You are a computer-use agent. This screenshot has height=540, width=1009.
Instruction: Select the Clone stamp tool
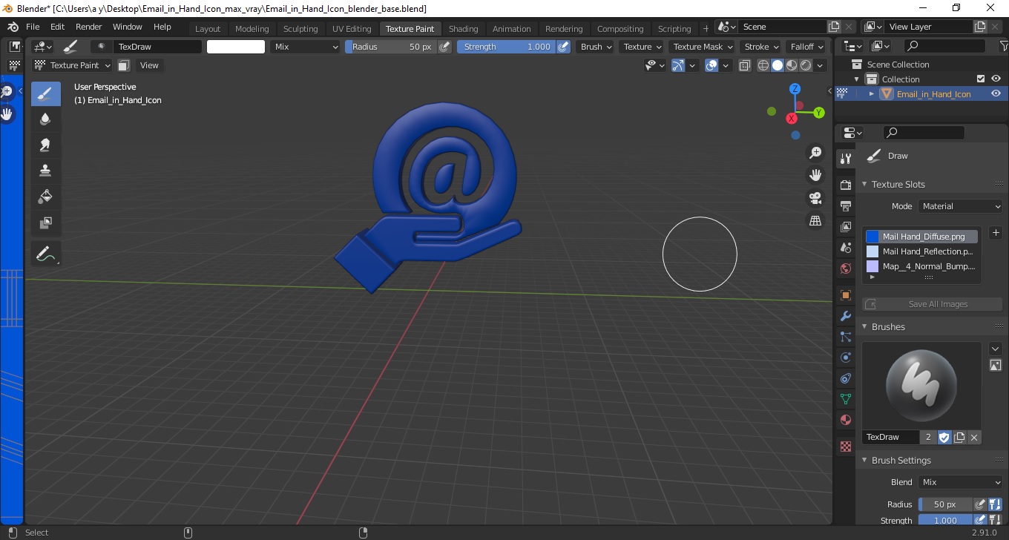tap(45, 170)
